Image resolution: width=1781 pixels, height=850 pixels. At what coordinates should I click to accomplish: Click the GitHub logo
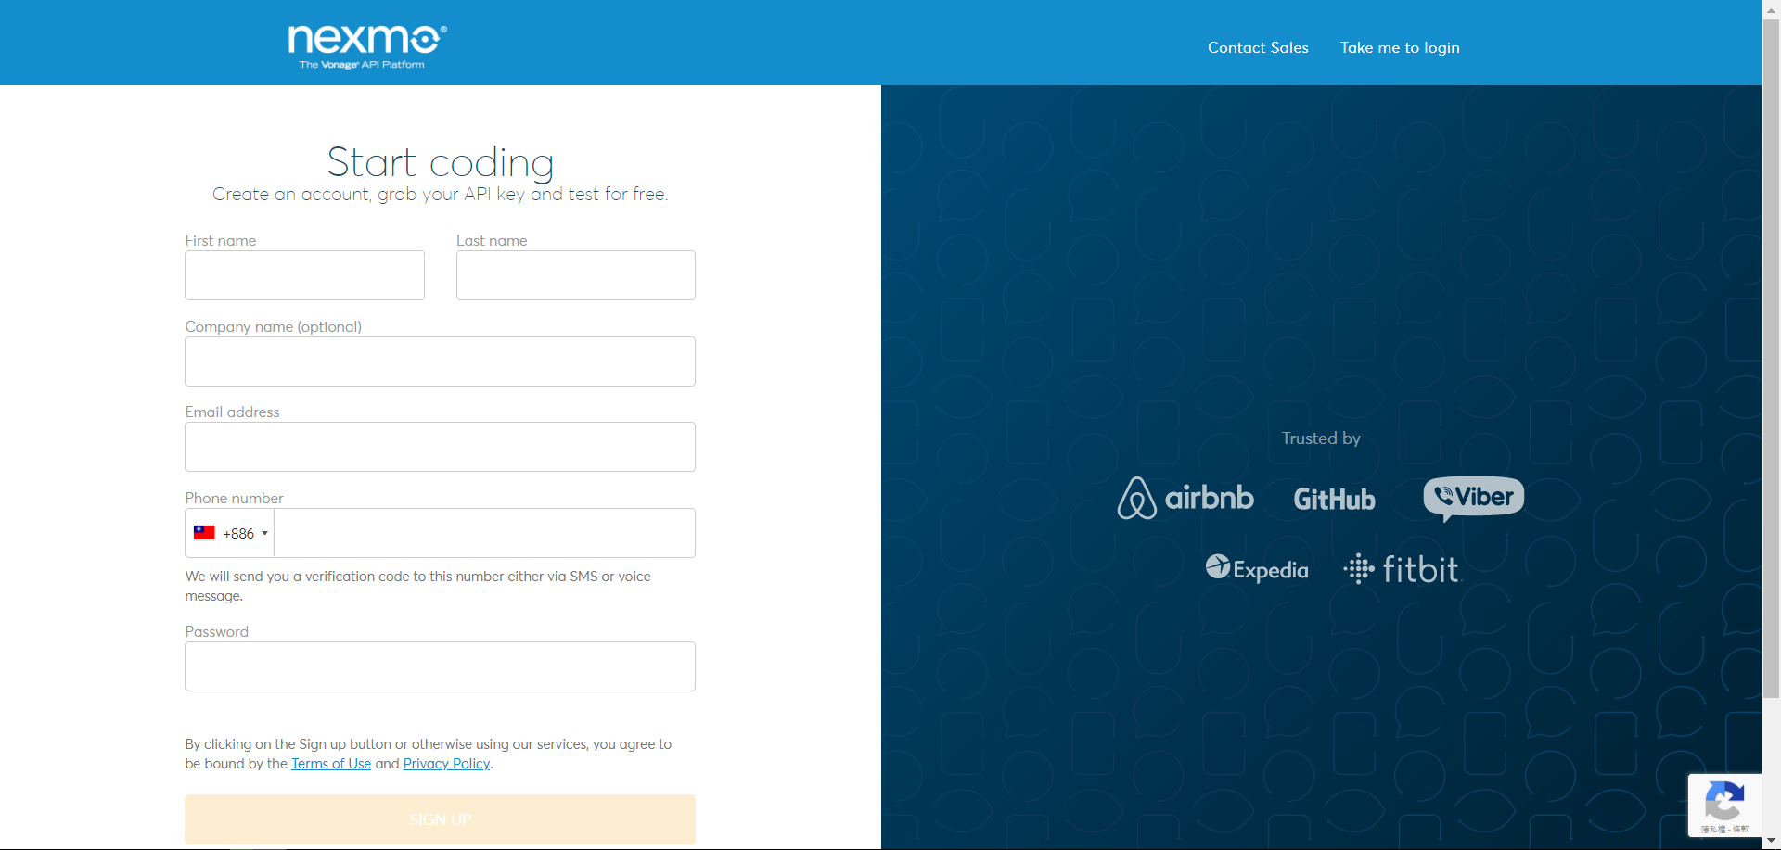pyautogui.click(x=1335, y=500)
